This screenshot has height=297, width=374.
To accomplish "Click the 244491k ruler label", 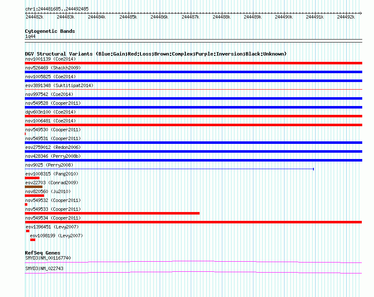I will 315,17.
